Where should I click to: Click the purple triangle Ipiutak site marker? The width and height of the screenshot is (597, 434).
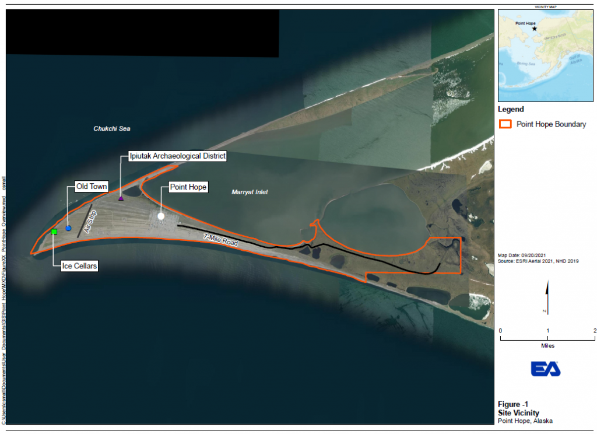point(121,198)
